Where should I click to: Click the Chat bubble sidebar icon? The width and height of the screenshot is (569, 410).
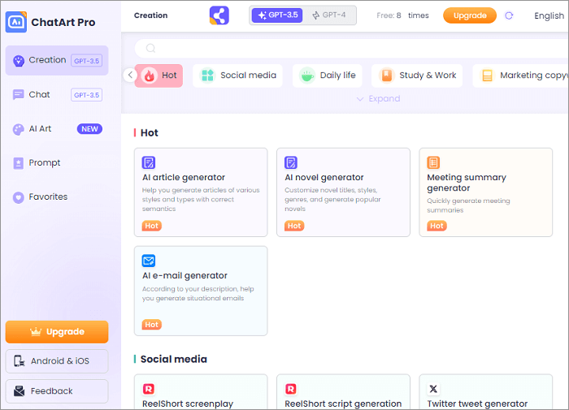pyautogui.click(x=18, y=95)
